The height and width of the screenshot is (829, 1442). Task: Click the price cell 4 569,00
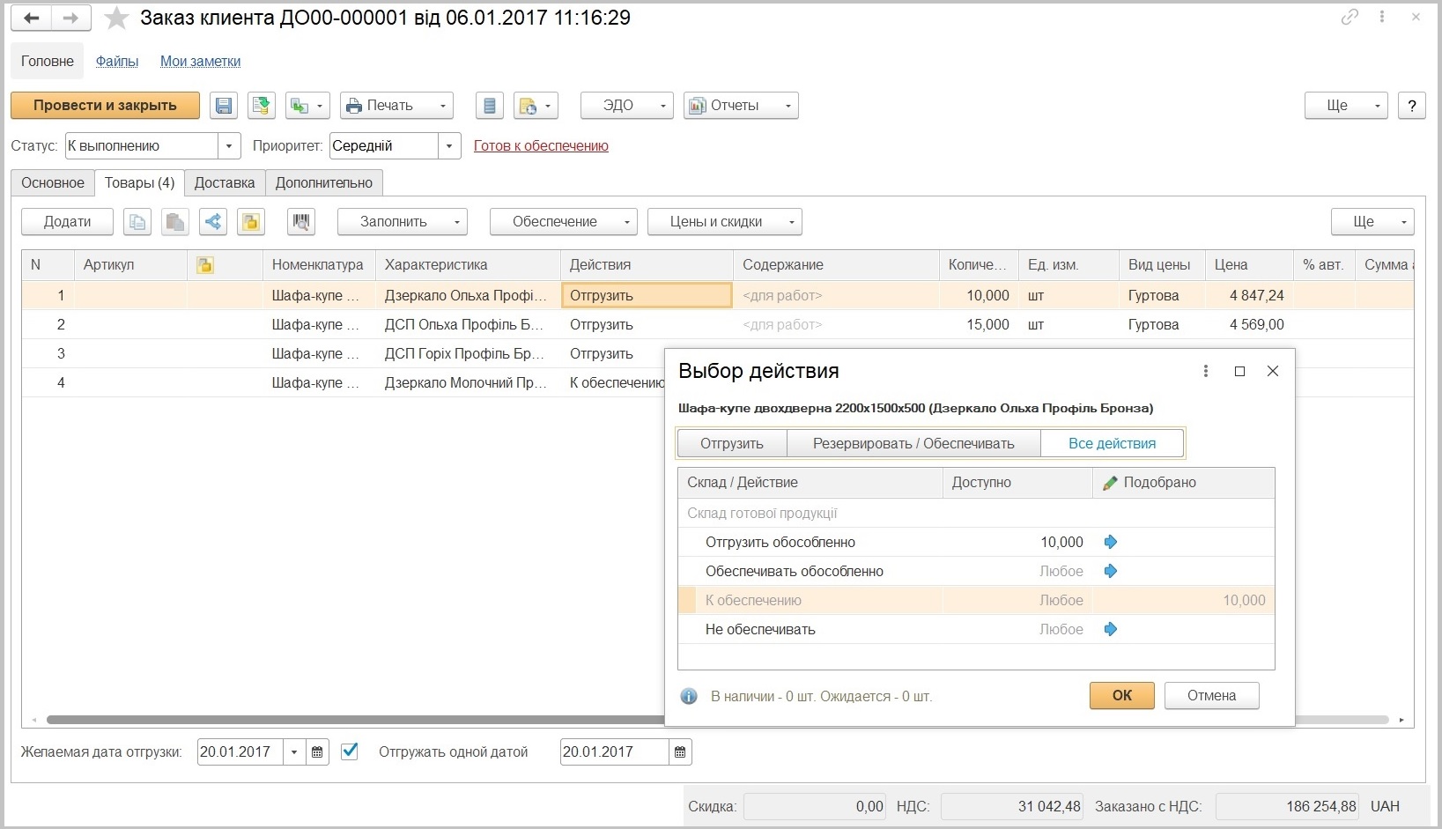pos(1249,324)
